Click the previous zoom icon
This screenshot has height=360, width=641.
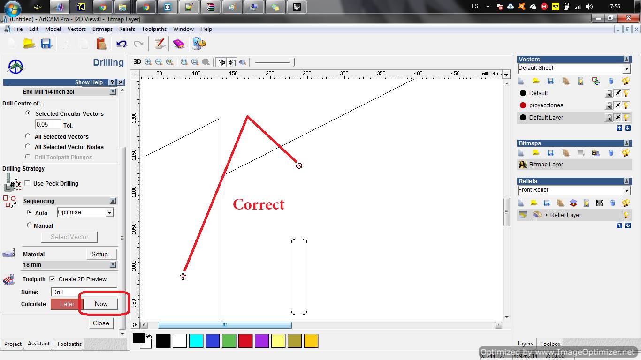pyautogui.click(x=169, y=62)
